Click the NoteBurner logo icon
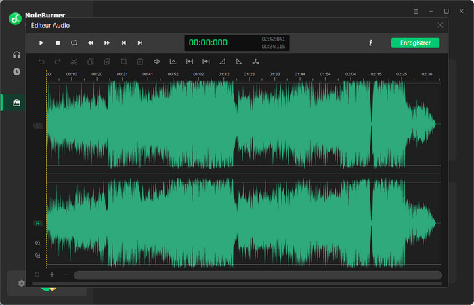Viewport: 474px width, 305px height. tap(15, 19)
